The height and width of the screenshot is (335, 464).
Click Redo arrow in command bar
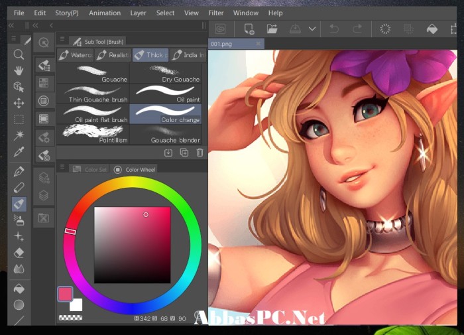coord(357,29)
